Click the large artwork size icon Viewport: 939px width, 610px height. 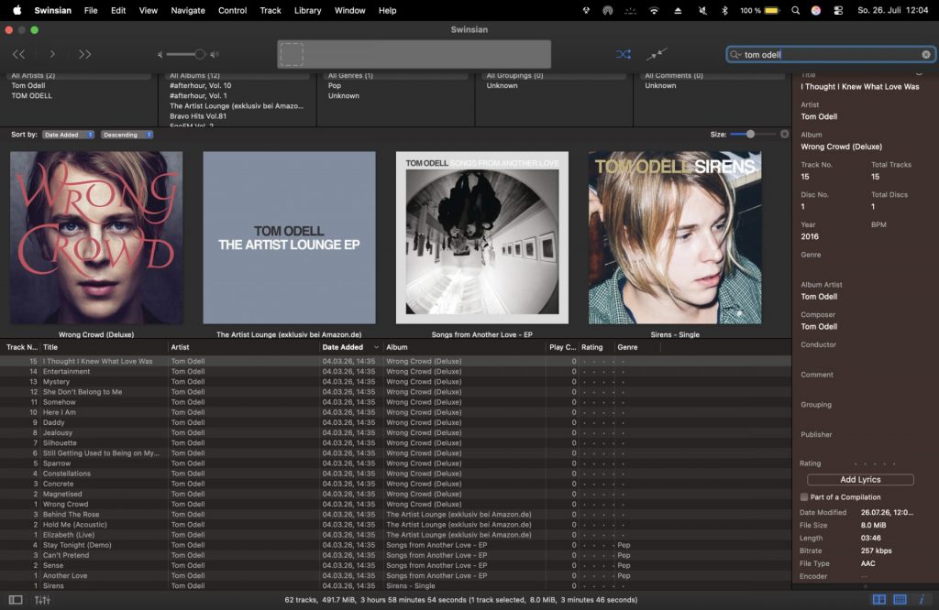(785, 135)
